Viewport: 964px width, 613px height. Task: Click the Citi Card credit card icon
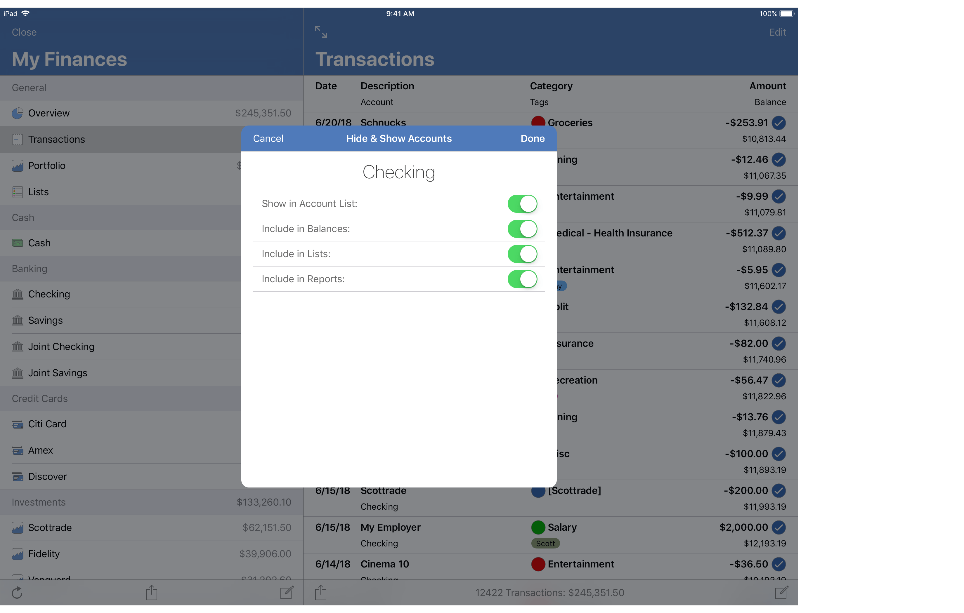pos(17,424)
